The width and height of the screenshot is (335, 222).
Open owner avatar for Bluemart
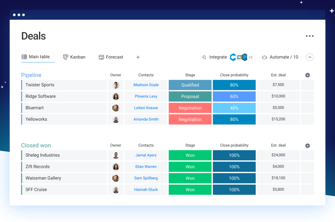116,108
